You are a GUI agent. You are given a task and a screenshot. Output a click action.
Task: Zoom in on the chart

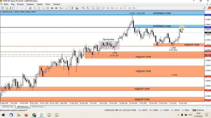tap(83, 8)
